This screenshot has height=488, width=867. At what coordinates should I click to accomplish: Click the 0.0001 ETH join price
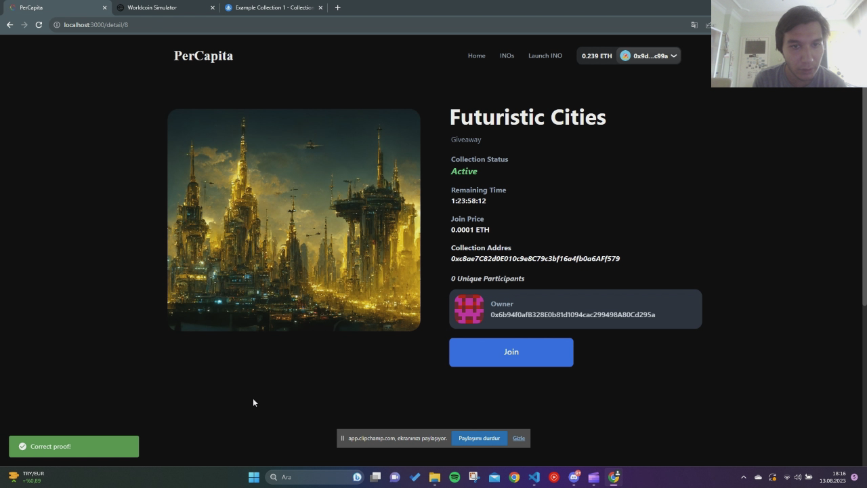click(x=470, y=230)
